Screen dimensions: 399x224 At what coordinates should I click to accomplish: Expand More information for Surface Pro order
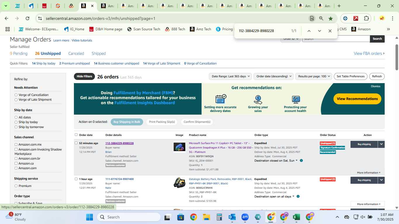click(369, 173)
